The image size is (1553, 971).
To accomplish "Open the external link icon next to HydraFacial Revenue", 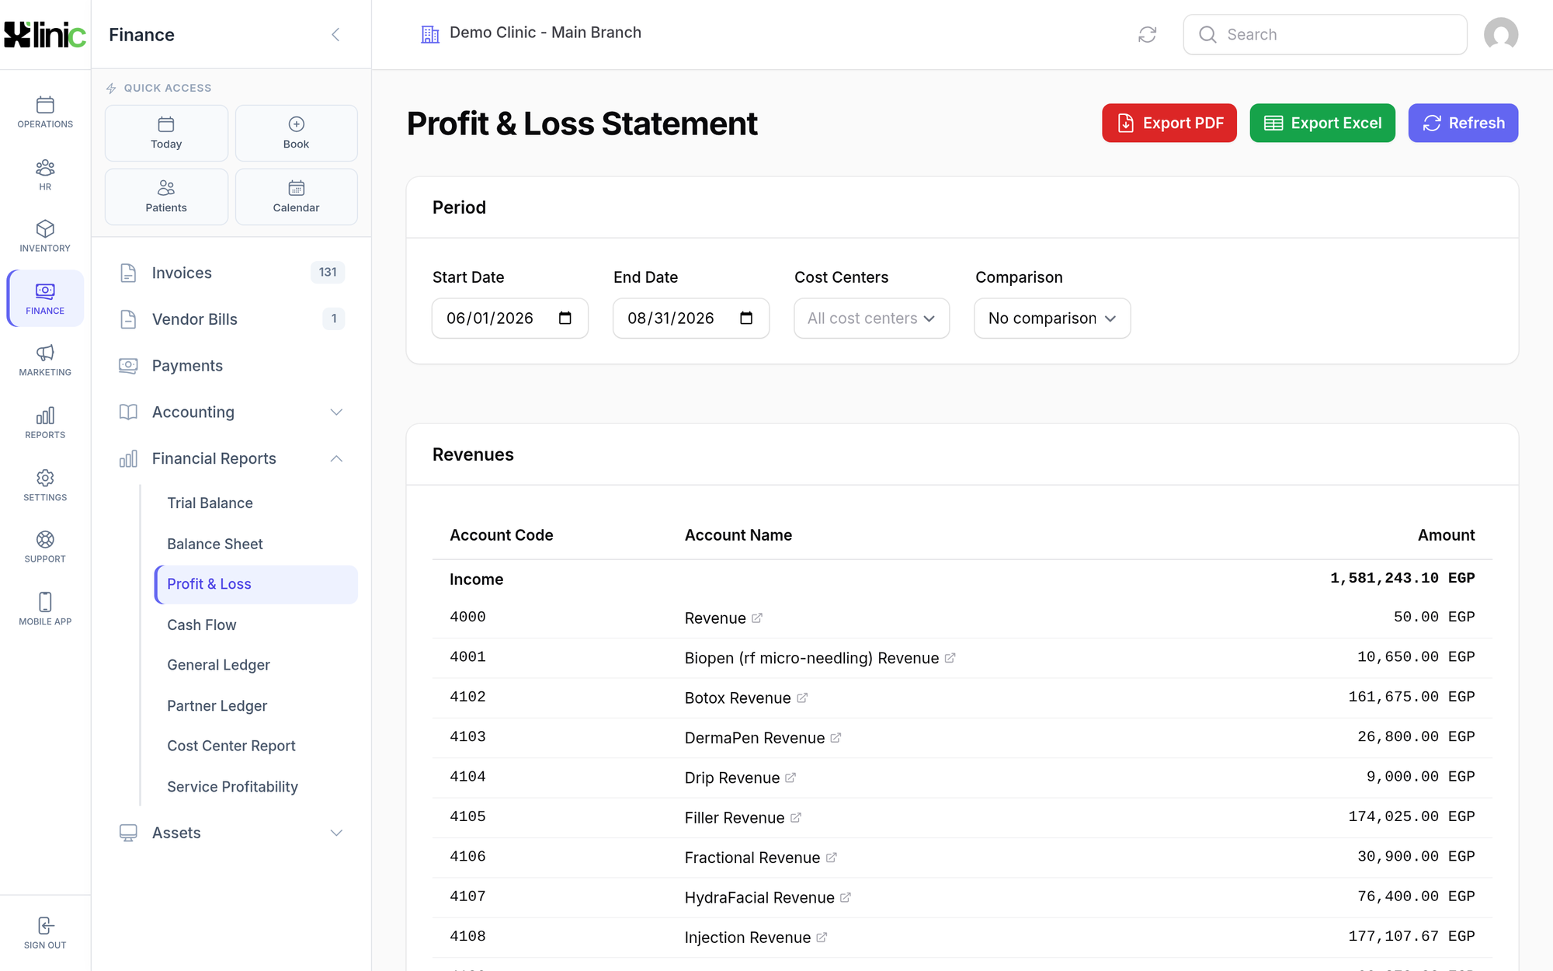I will (x=846, y=897).
